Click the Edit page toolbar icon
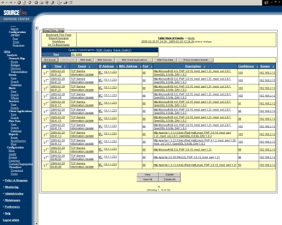The height and width of the screenshot is (225, 282). (x=70, y=3)
